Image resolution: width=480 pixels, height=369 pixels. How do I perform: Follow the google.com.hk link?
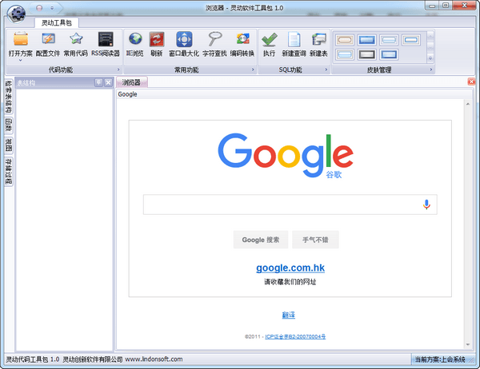click(290, 268)
